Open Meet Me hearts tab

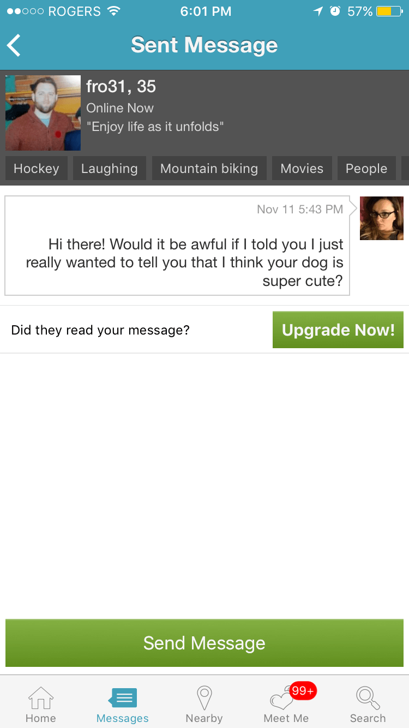click(286, 705)
